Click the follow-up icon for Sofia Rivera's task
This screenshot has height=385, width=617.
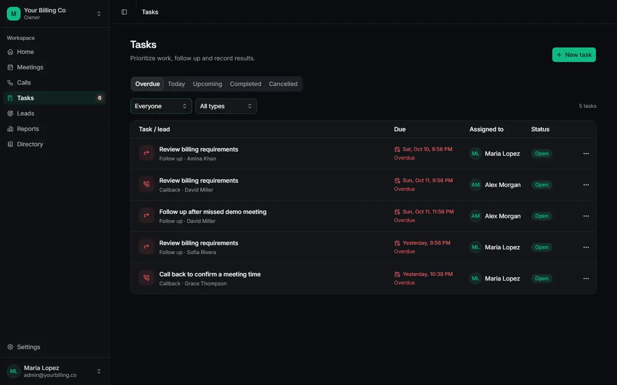[147, 247]
